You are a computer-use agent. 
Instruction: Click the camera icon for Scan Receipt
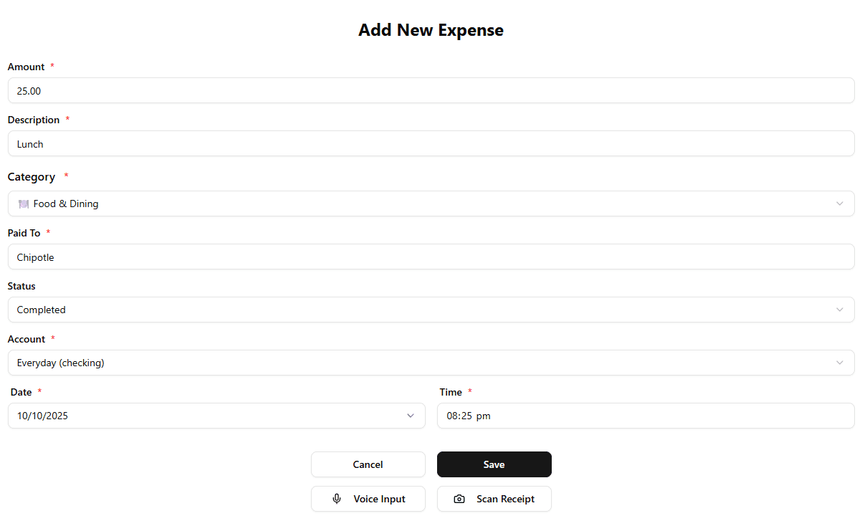(x=460, y=499)
